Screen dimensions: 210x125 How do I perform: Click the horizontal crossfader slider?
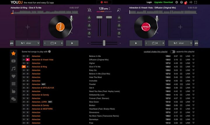(x=104, y=43)
